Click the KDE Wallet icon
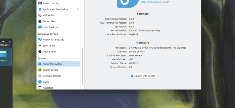The height and width of the screenshot is (108, 235). point(40,15)
